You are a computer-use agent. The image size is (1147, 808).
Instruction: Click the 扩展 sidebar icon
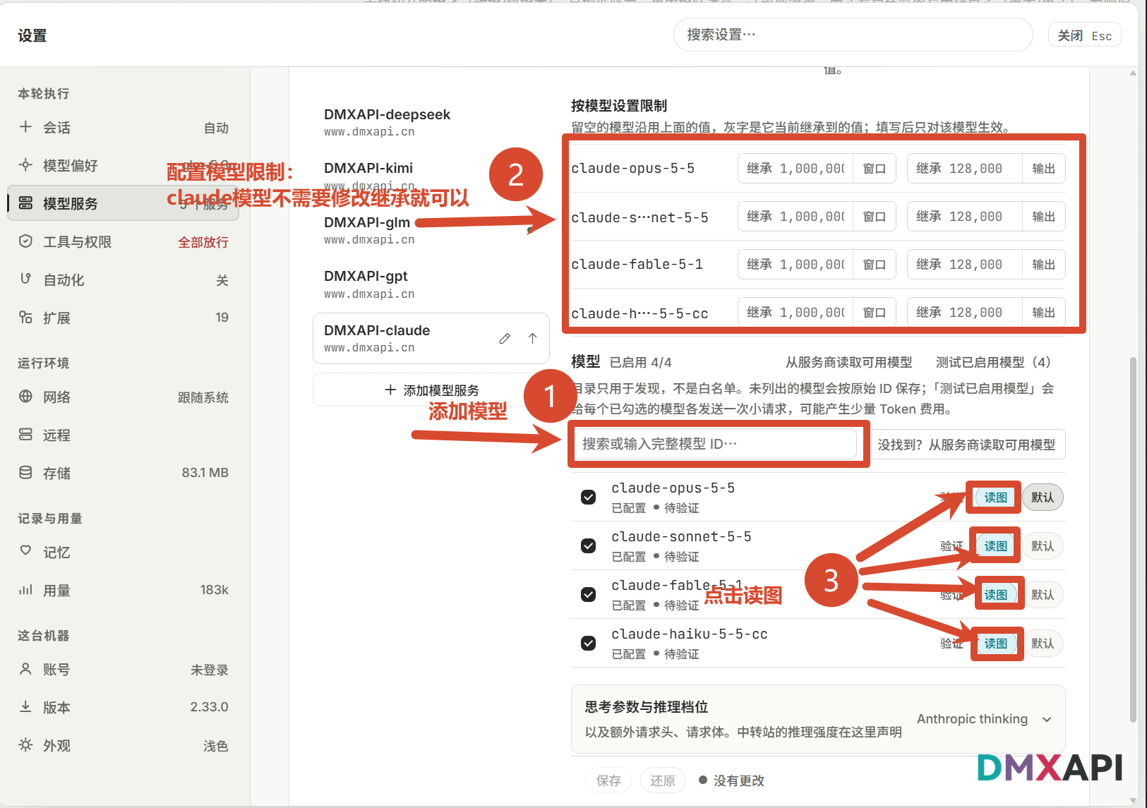25,318
